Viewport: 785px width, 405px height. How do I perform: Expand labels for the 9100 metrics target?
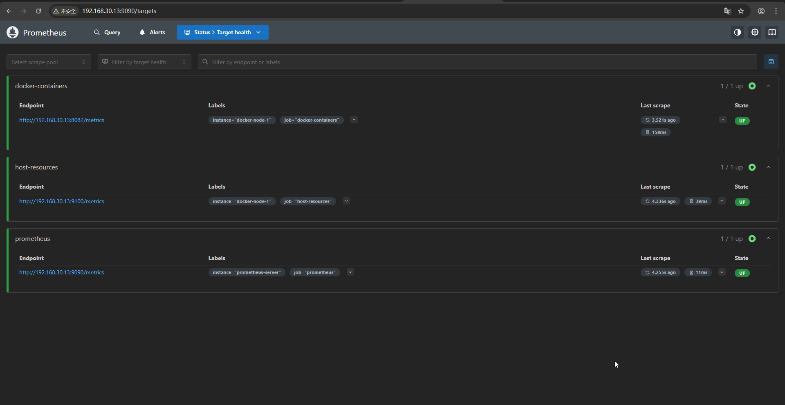pyautogui.click(x=346, y=201)
